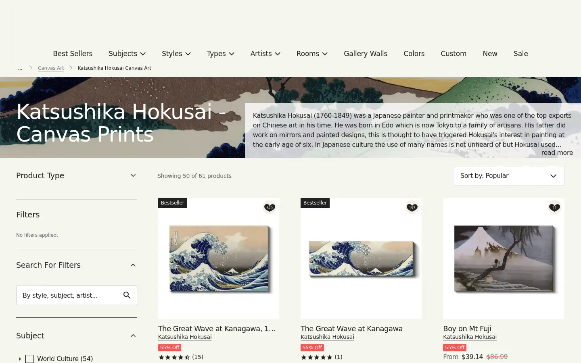Click the No filters applied text
The image size is (581, 363).
[37, 235]
